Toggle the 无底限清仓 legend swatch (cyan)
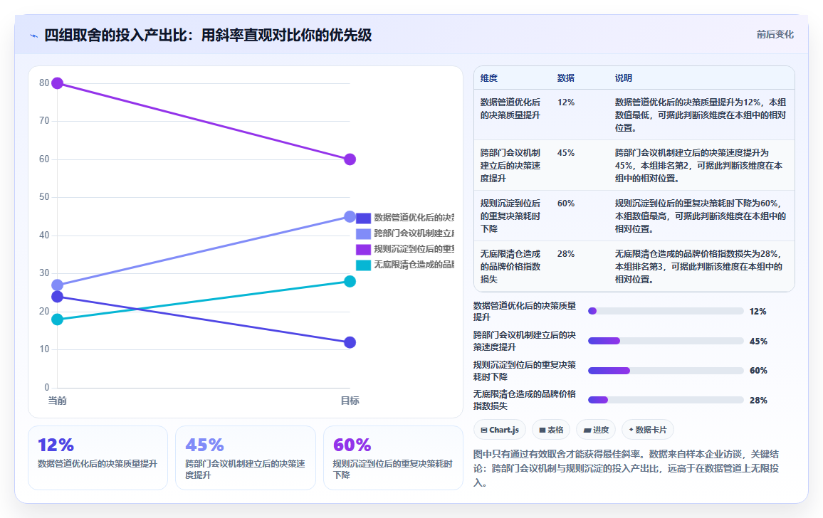This screenshot has height=518, width=823. click(363, 265)
